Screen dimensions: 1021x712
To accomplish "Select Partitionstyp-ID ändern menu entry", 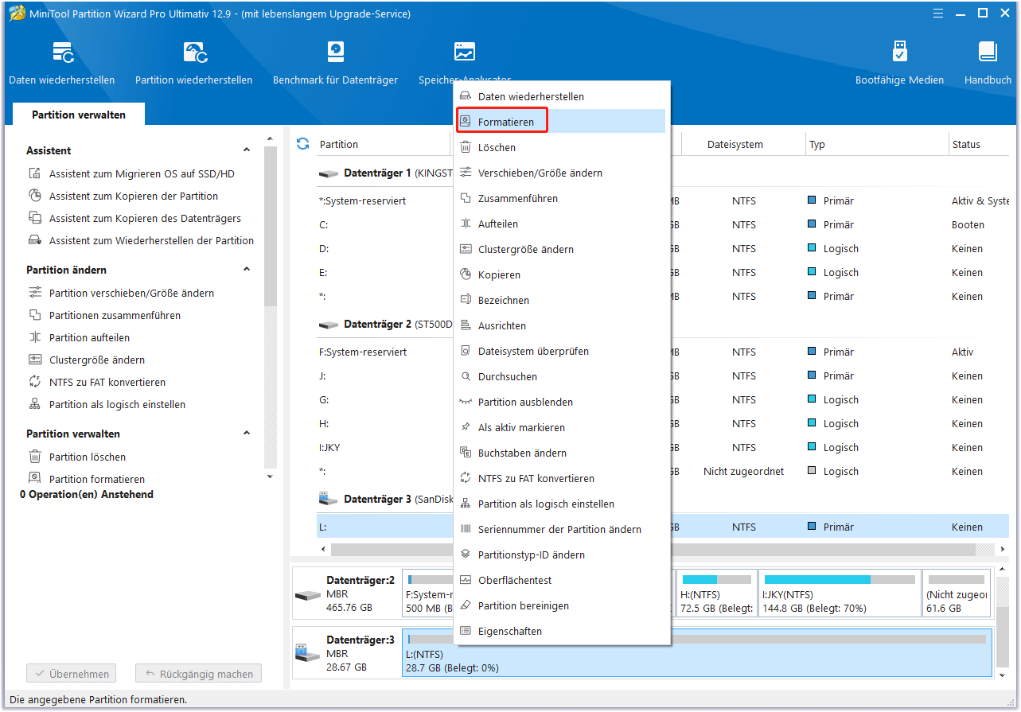I will [x=560, y=554].
